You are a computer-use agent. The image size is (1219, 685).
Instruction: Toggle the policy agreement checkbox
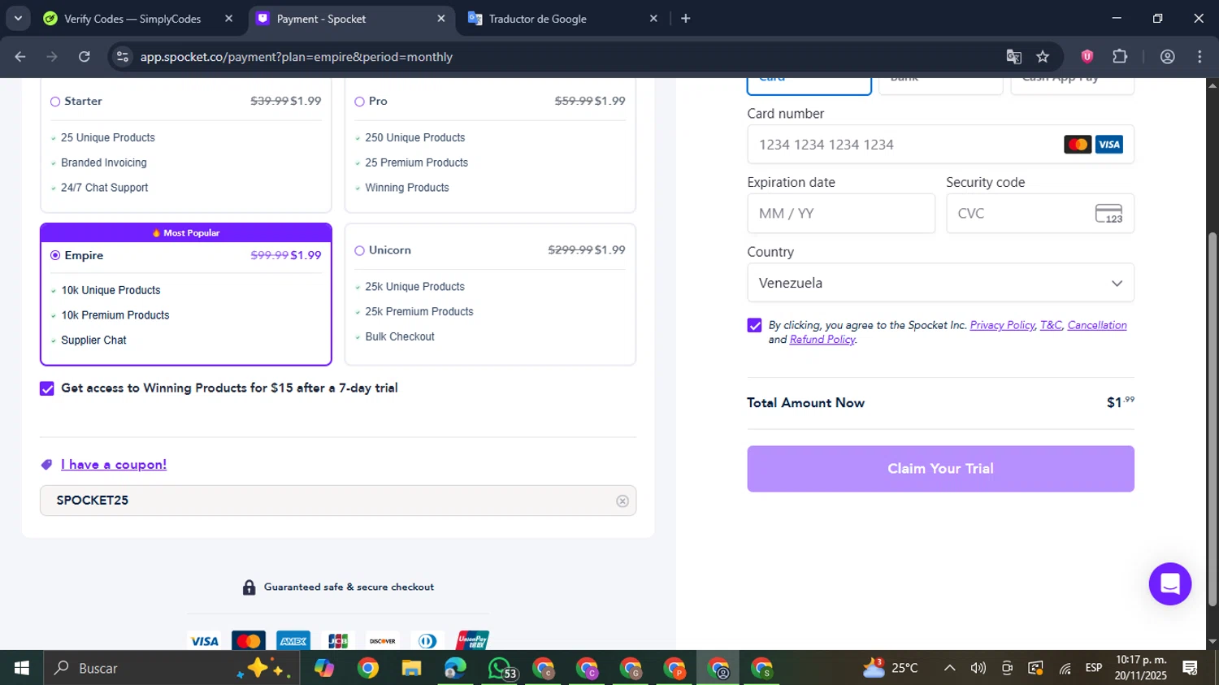(x=754, y=325)
